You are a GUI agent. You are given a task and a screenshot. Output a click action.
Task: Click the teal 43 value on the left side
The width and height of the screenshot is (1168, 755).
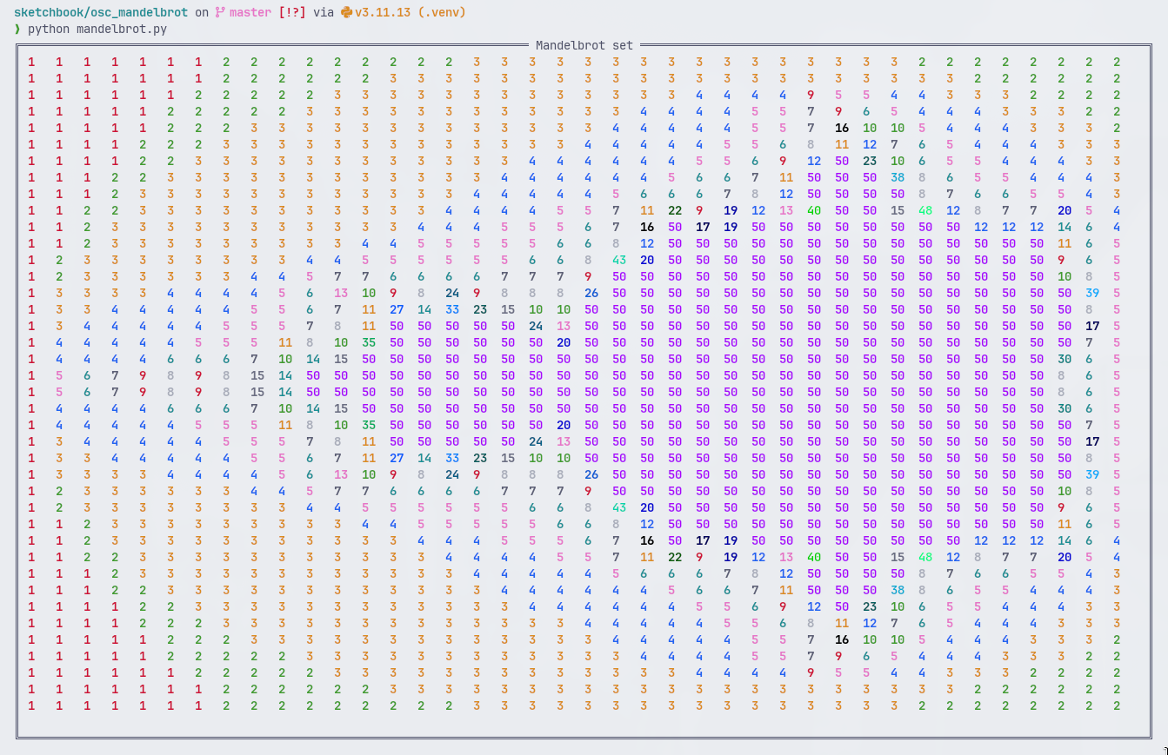click(x=620, y=260)
